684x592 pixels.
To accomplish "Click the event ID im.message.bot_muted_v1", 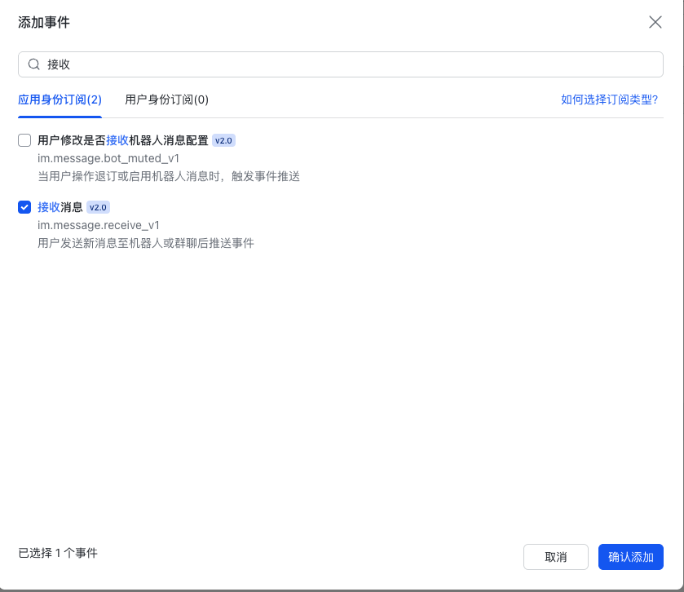I will click(x=109, y=158).
